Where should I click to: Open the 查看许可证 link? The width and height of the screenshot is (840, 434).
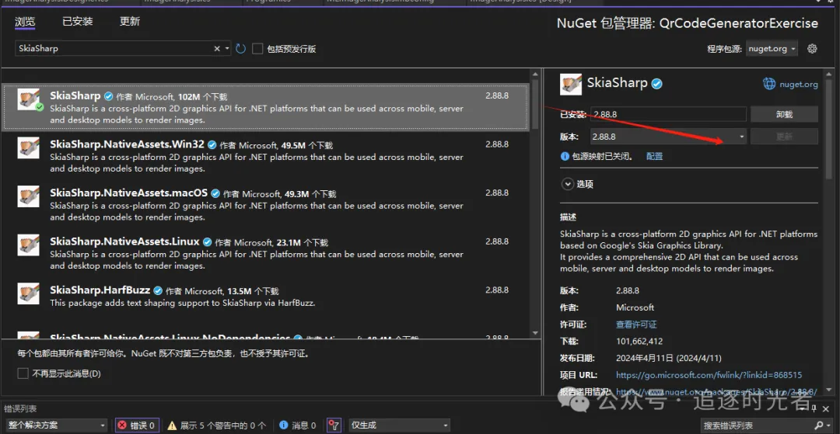[x=636, y=325]
